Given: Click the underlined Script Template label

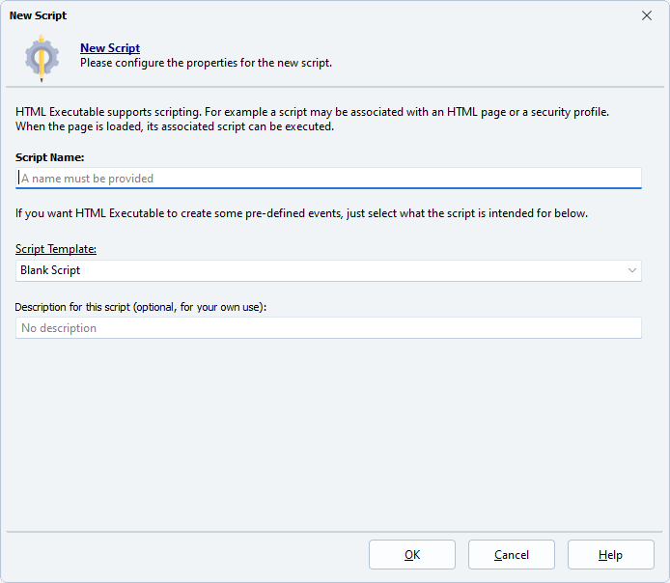Looking at the screenshot, I should [56, 249].
